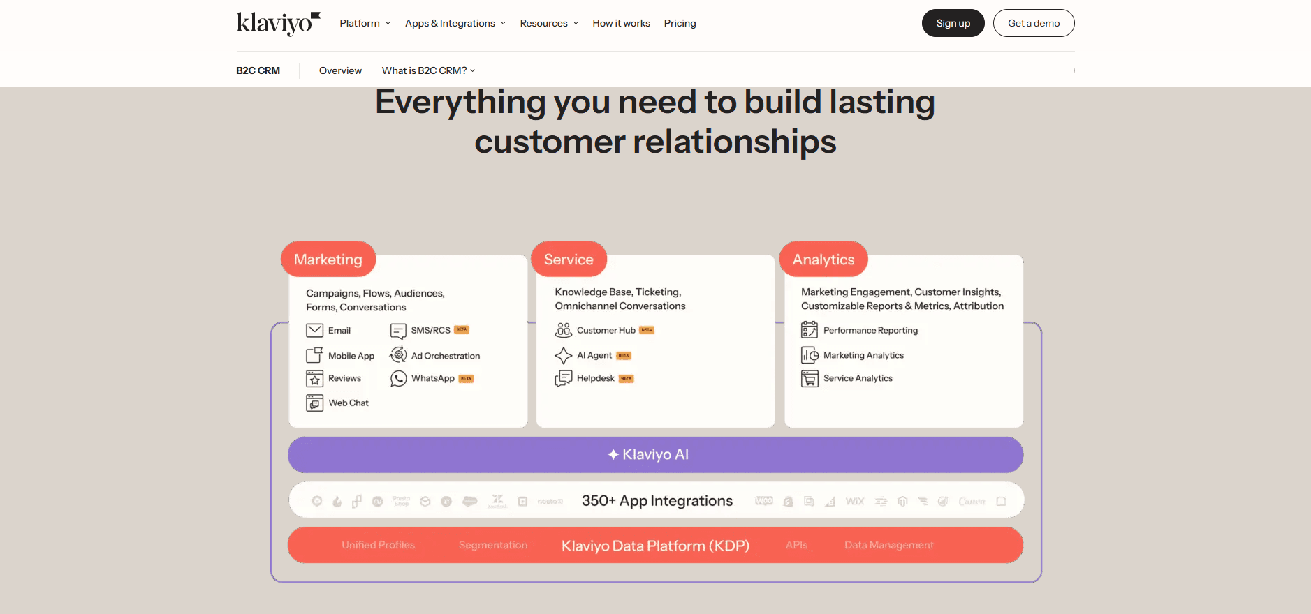Click 350+ App Integrations text
Screen dimensions: 1311x614
coord(657,501)
